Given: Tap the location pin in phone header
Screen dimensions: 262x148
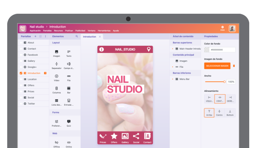Looking at the screenshot, I should [148, 49].
